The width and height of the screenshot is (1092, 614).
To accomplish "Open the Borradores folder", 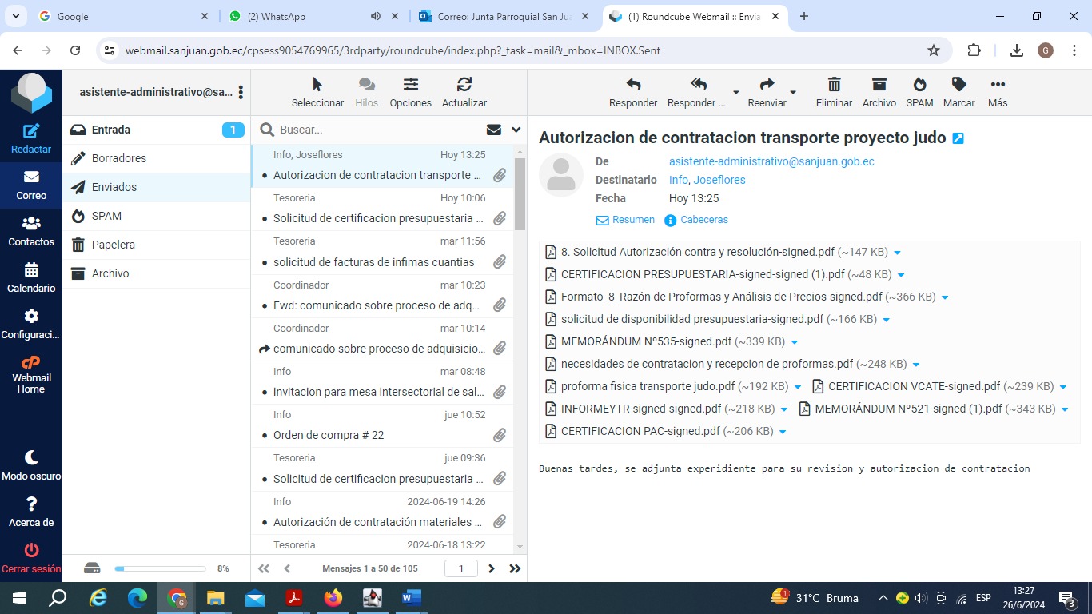I will point(119,158).
